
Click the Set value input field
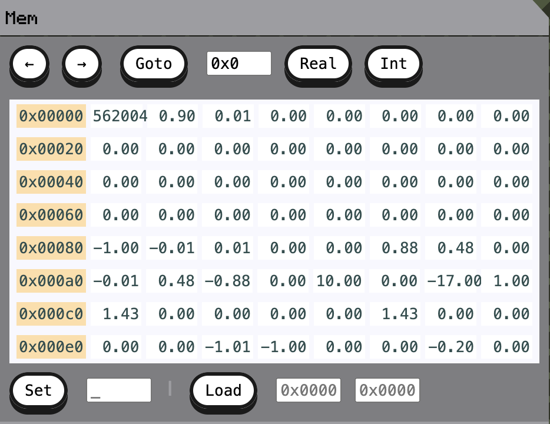tap(118, 390)
